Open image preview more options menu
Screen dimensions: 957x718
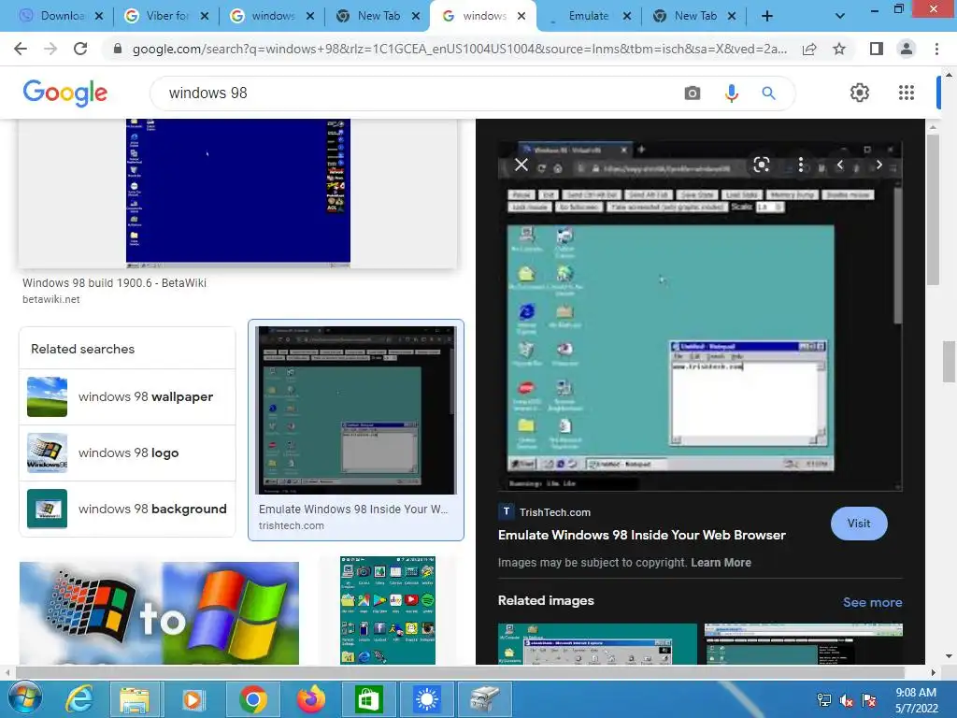(x=801, y=165)
